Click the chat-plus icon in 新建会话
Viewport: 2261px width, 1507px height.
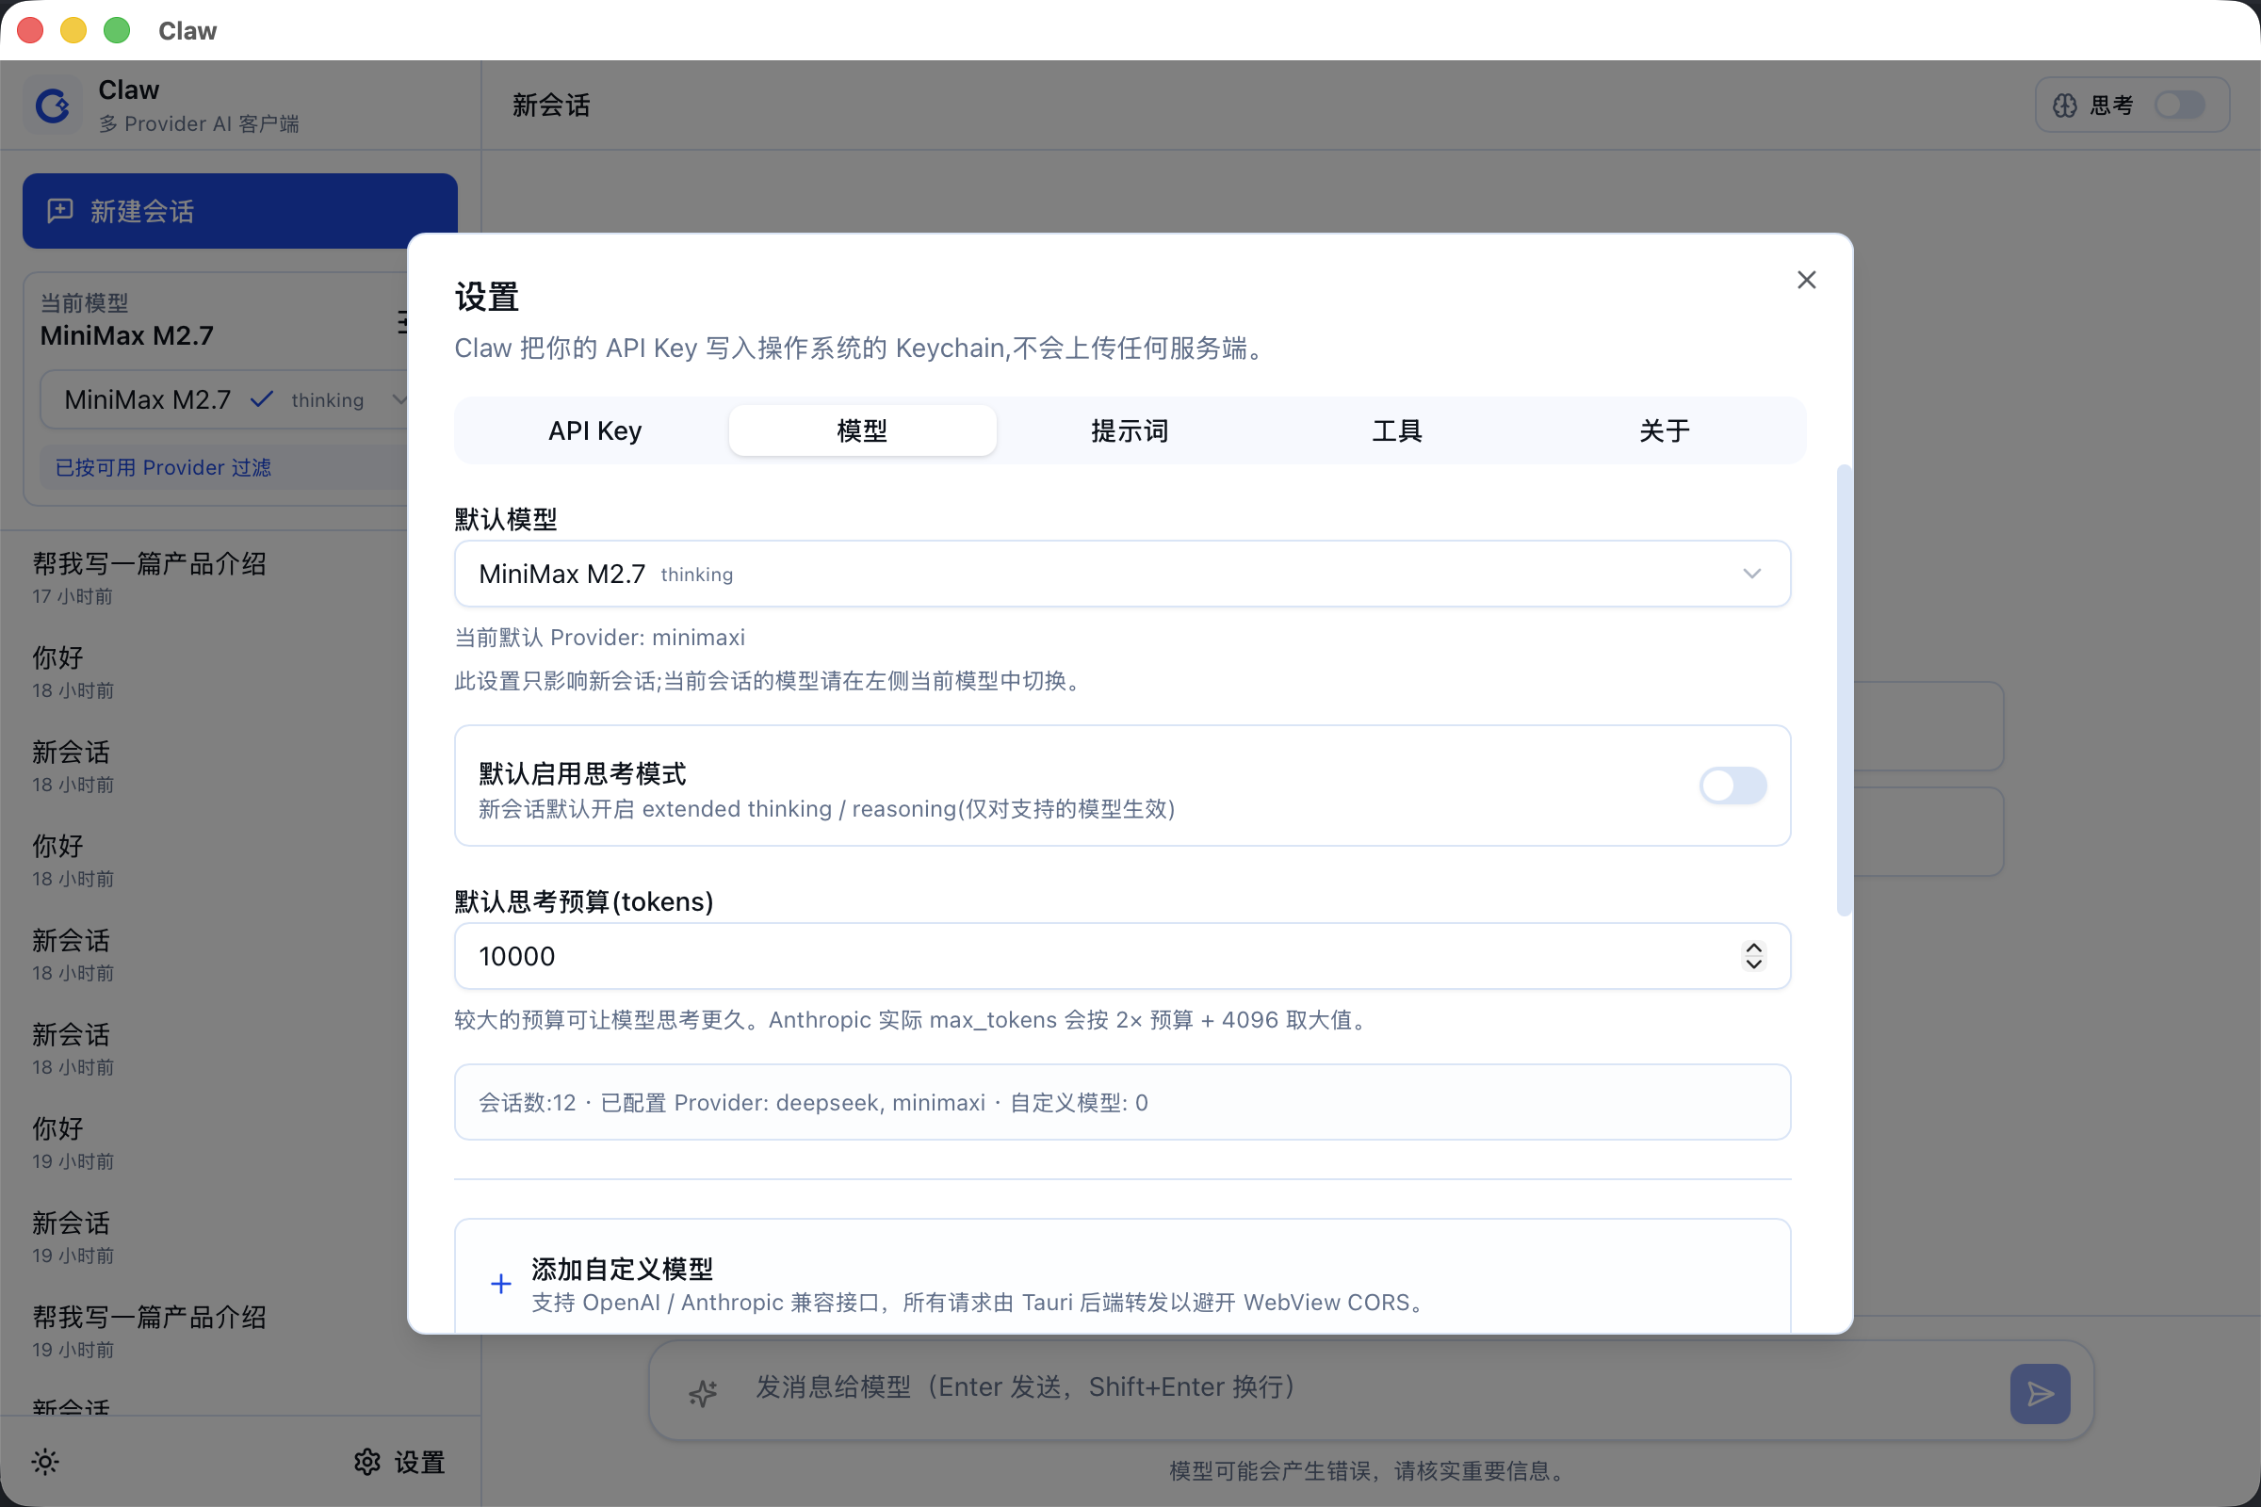tap(60, 210)
